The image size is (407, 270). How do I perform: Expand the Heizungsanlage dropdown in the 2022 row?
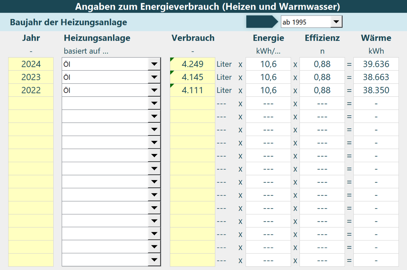(x=154, y=90)
